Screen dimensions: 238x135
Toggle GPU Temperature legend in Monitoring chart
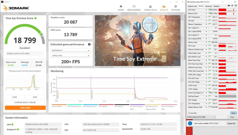pos(90,105)
